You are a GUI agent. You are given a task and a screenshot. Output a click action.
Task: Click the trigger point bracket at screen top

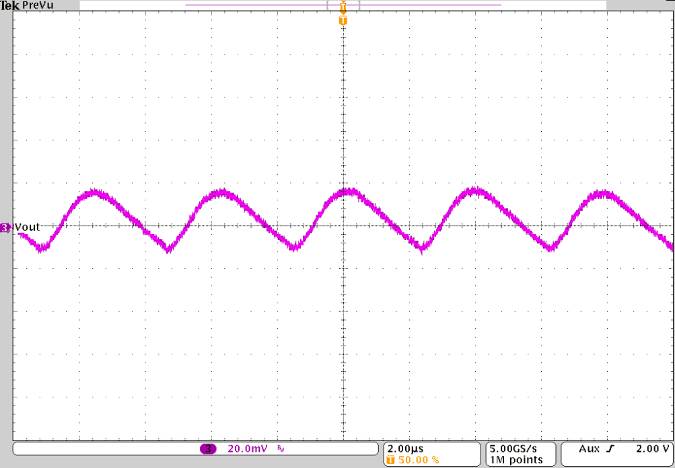343,5
